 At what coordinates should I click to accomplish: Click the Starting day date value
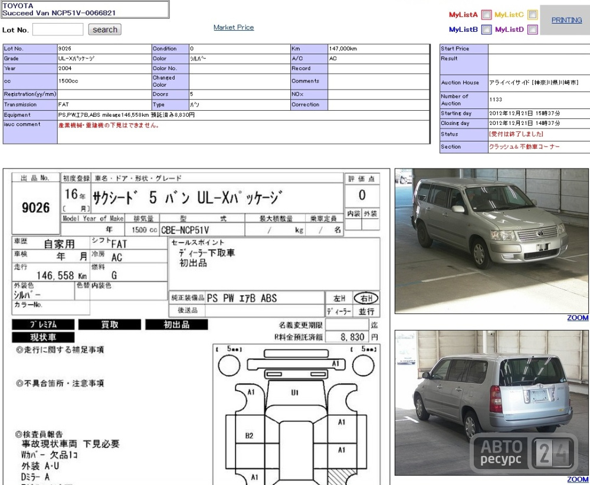tap(524, 113)
